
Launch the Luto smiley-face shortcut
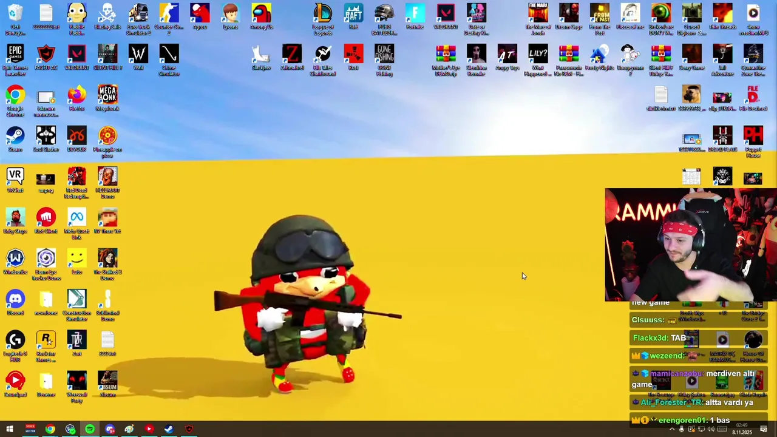click(76, 262)
